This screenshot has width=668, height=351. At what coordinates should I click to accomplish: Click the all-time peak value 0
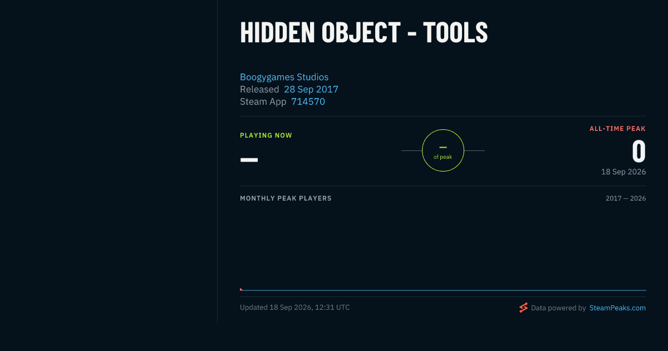tap(638, 152)
